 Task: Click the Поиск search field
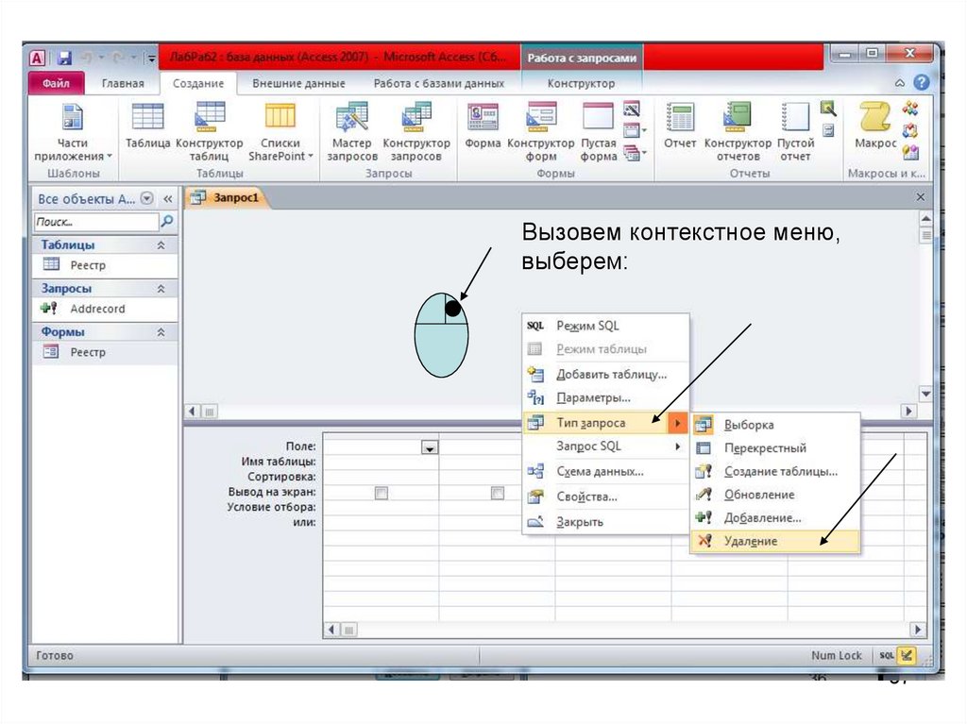95,222
